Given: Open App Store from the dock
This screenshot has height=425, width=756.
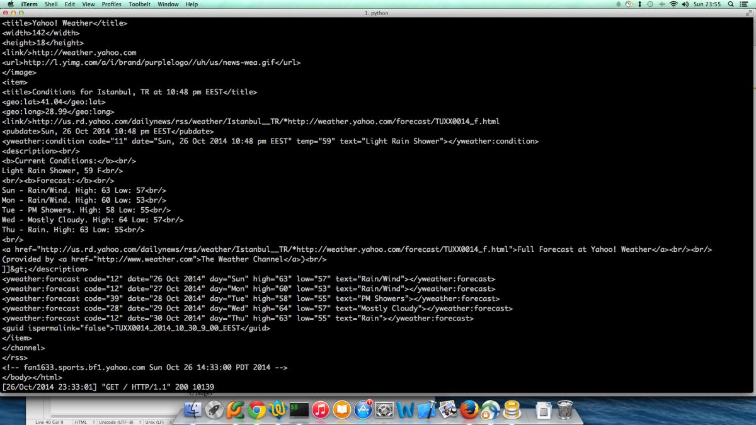Looking at the screenshot, I should (363, 410).
